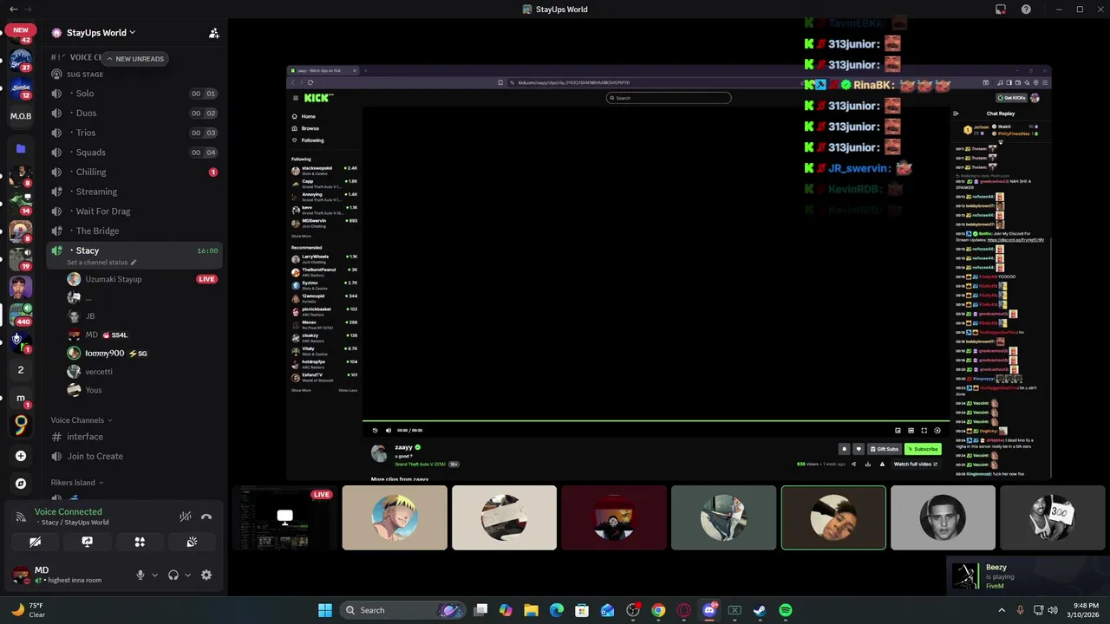Show hidden tray icons chevron
Viewport: 1110px width, 624px height.
click(1002, 610)
